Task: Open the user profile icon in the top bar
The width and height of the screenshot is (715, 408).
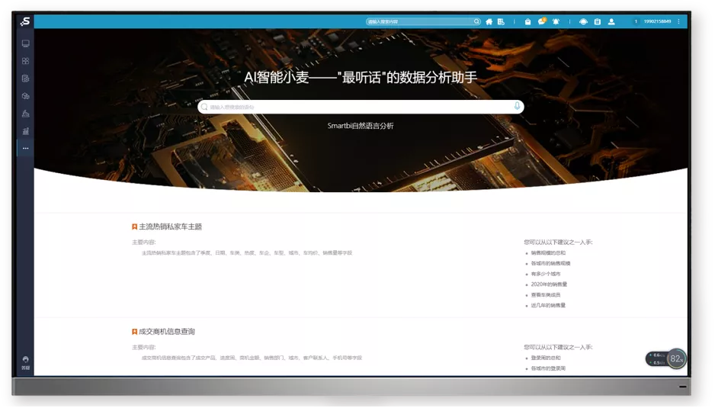Action: [611, 21]
